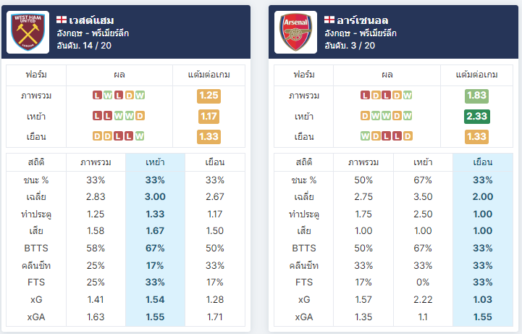
Task: Select Arsenal ภาพรวม stats column header
Action: pos(363,162)
